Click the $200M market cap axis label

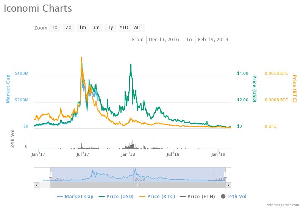click(x=22, y=100)
